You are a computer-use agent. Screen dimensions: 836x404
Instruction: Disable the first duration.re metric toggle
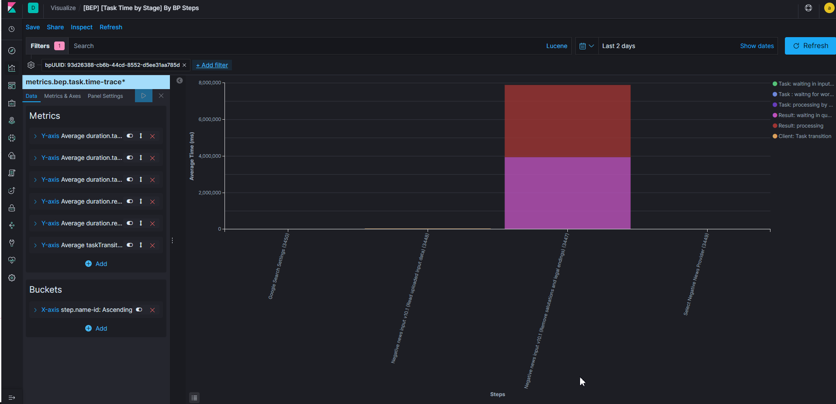(130, 201)
